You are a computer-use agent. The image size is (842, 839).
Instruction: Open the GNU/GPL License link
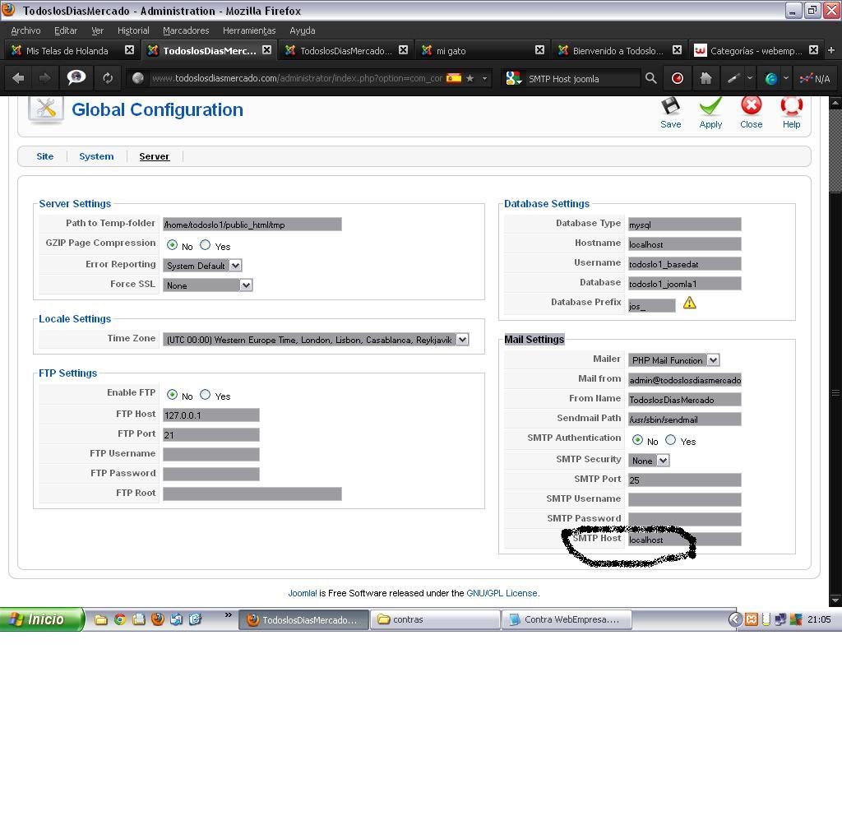[502, 593]
